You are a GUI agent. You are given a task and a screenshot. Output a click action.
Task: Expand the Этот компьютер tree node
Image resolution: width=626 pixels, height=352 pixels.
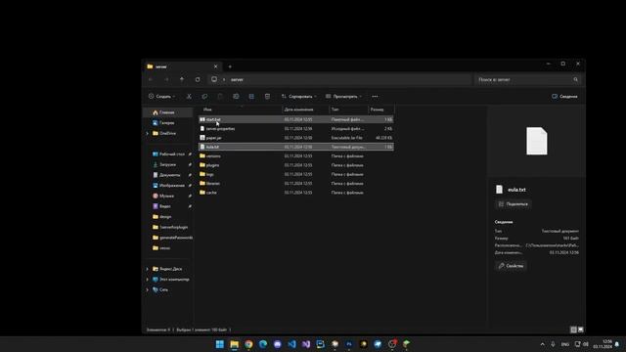pos(148,280)
